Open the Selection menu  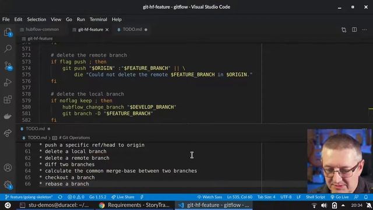pos(36,19)
